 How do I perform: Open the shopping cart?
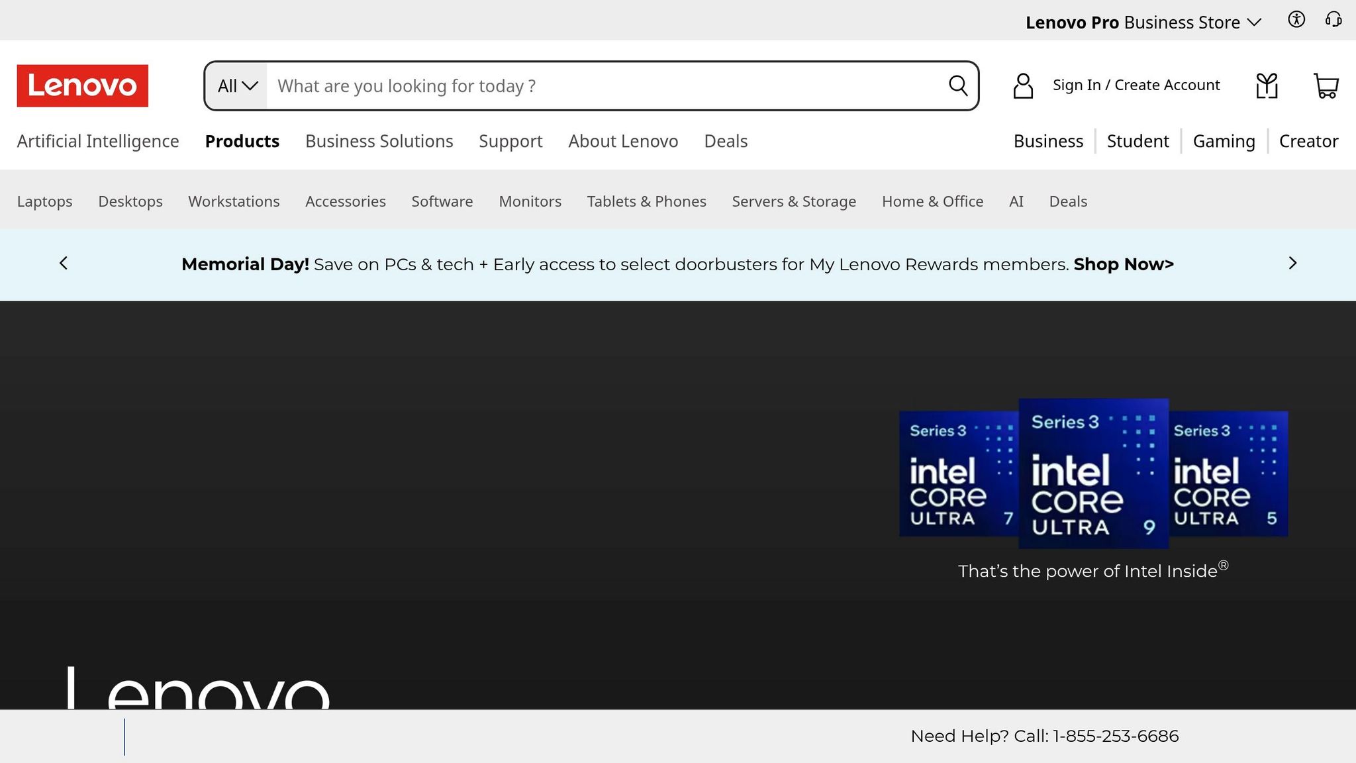click(x=1326, y=85)
